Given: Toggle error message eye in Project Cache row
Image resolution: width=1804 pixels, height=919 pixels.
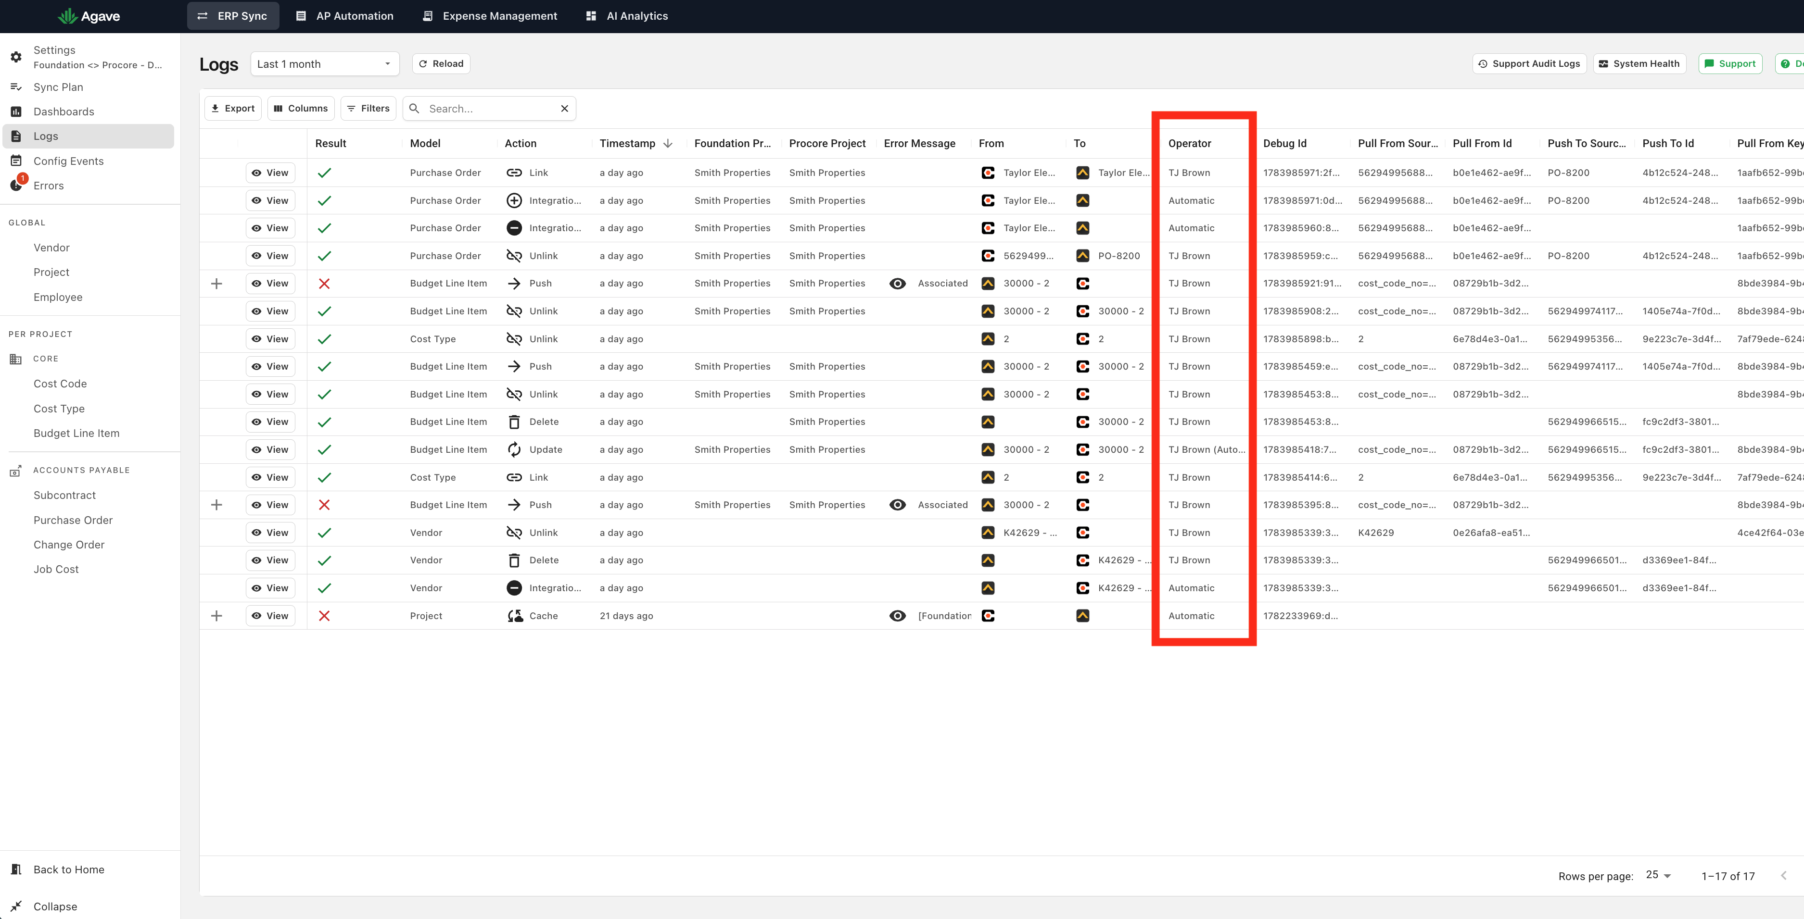Looking at the screenshot, I should coord(898,616).
